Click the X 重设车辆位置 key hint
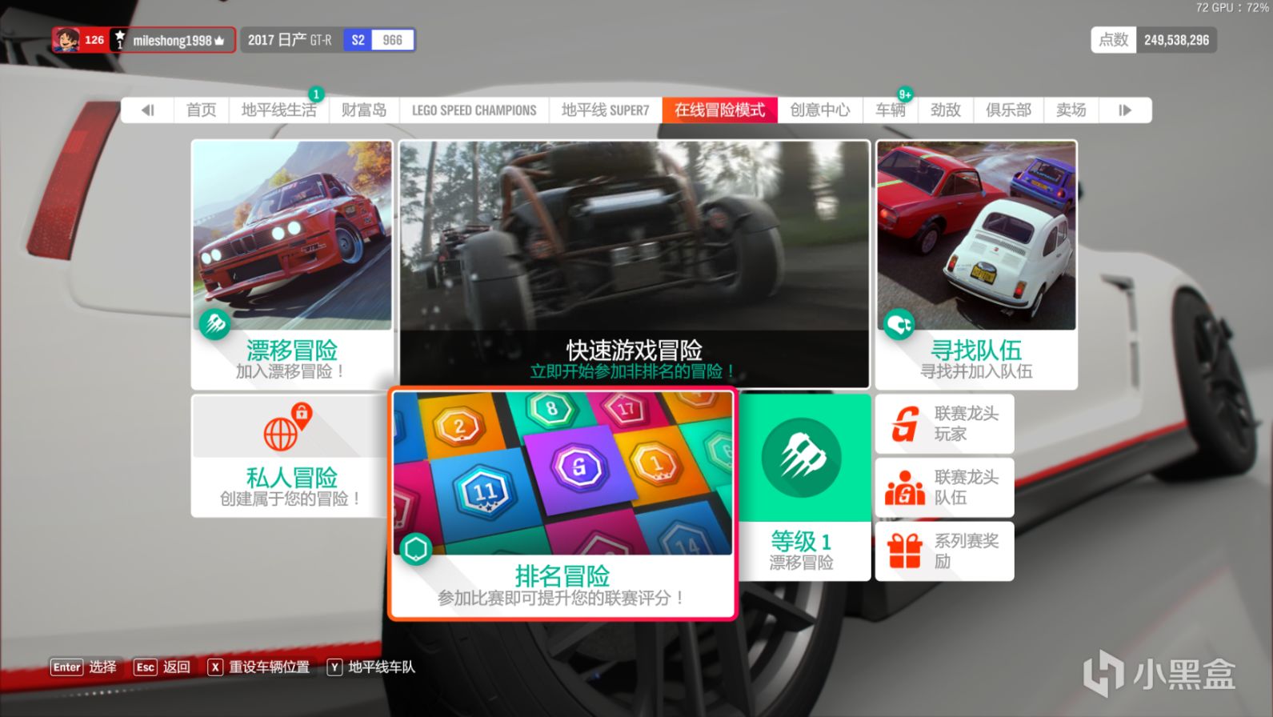 [258, 667]
